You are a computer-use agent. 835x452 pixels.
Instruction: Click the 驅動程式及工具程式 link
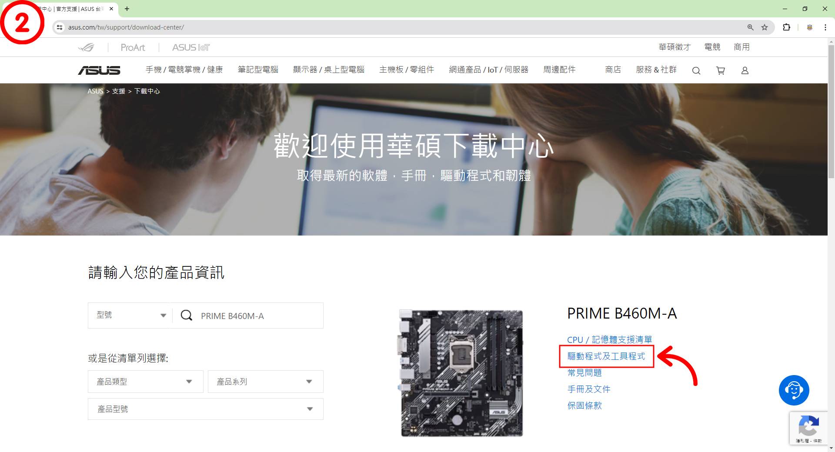tap(606, 356)
